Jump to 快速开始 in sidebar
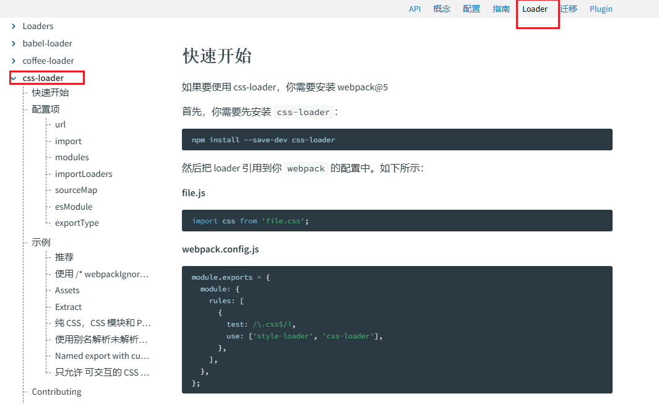This screenshot has width=659, height=404. click(x=50, y=92)
